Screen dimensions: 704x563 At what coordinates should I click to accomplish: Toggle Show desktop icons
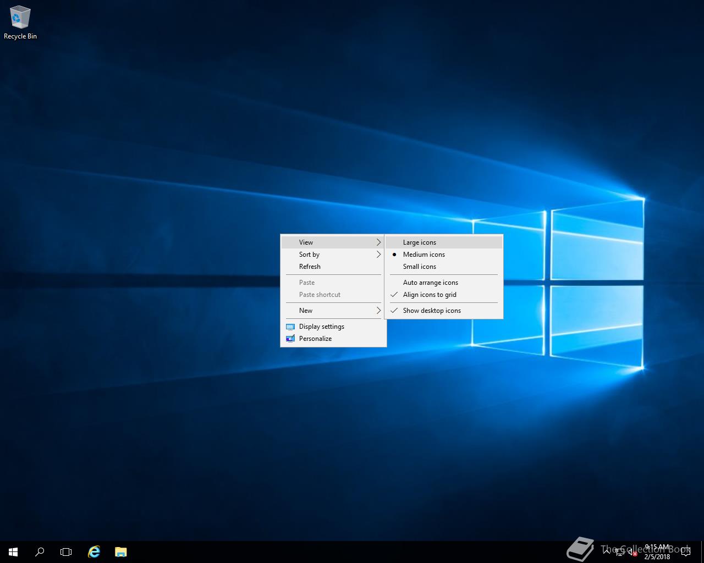(444, 311)
